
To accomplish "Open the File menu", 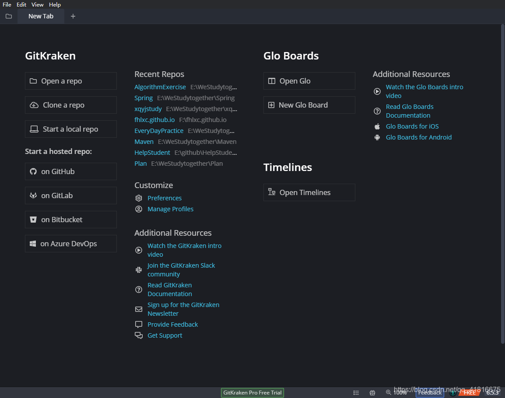I will coord(7,4).
